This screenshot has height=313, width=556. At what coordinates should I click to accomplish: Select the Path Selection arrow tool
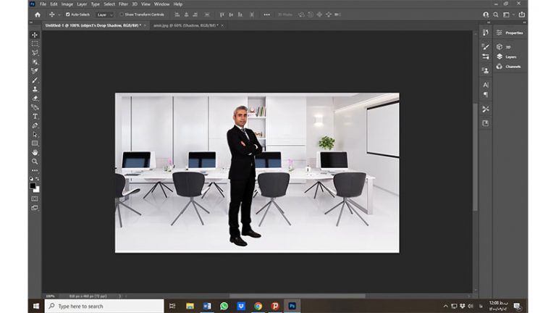pos(35,135)
